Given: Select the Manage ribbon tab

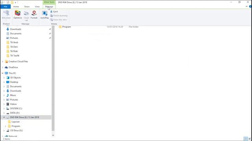Looking at the screenshot, I should pyautogui.click(x=49, y=7).
